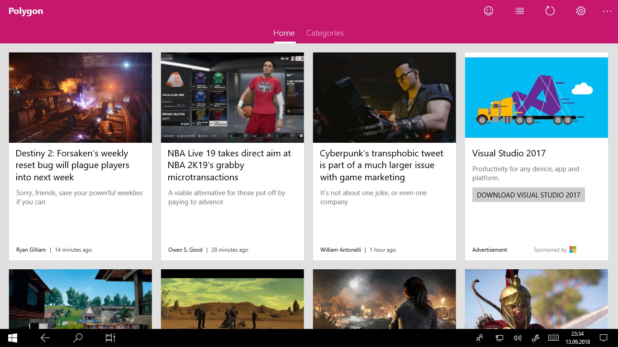
Task: Open the volume speaker icon
Action: point(518,338)
